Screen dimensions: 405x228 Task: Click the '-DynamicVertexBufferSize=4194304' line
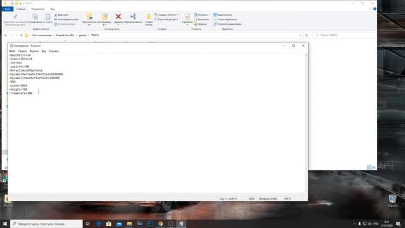35,74
